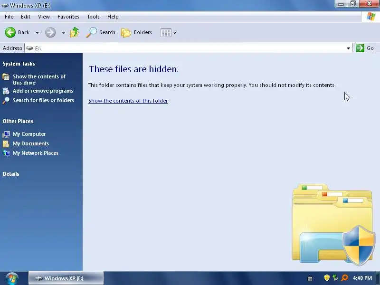Click the 4:40 PM clock

[362, 278]
